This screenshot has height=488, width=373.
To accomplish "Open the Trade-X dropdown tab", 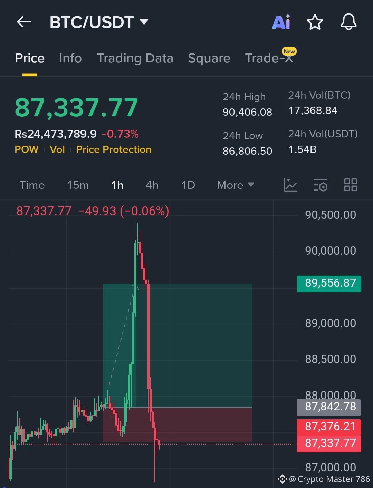I will pos(269,58).
